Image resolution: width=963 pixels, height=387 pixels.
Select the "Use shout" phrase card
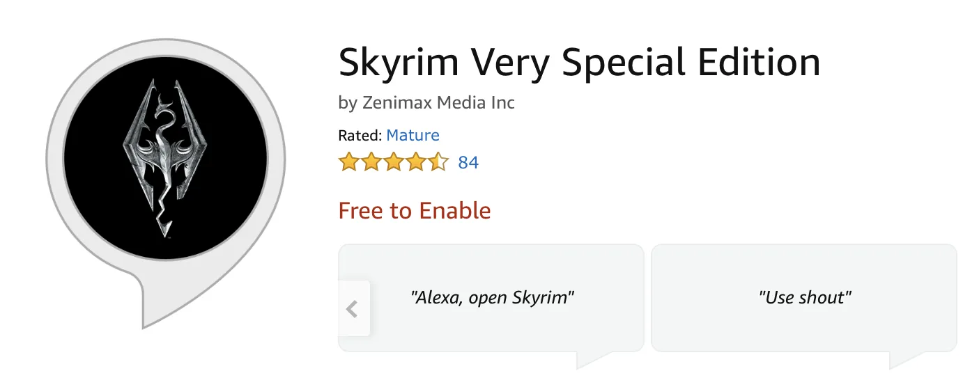804,298
